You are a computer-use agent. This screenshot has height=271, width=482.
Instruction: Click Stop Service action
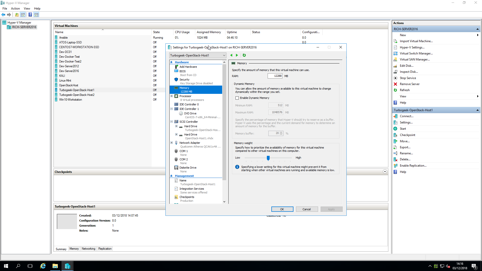tap(408, 78)
